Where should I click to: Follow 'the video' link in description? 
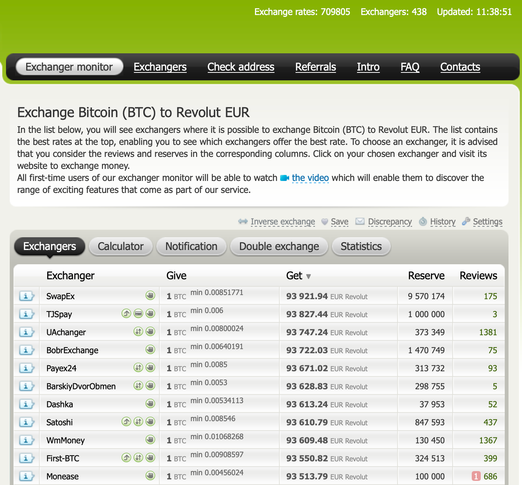tap(310, 178)
